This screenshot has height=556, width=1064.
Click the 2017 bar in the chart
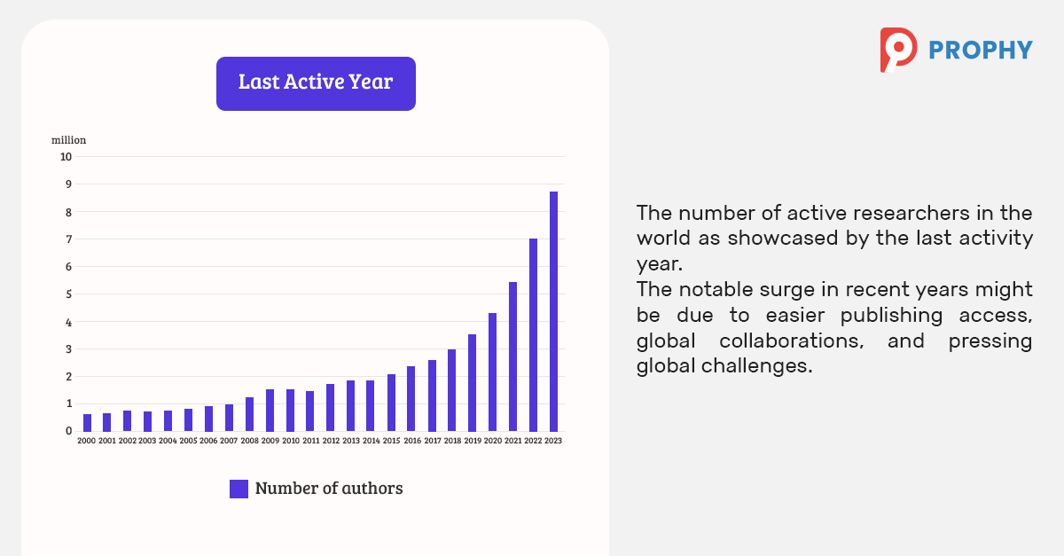click(x=432, y=395)
